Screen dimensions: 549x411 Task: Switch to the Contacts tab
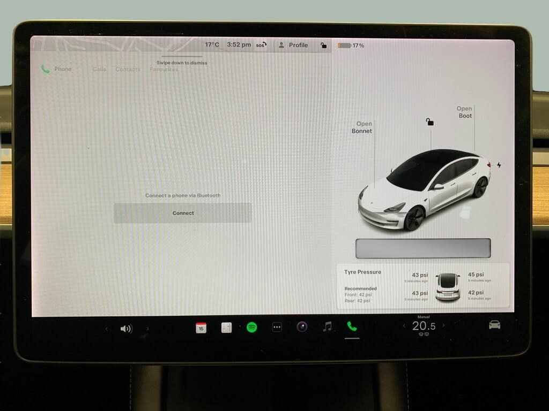click(x=128, y=69)
